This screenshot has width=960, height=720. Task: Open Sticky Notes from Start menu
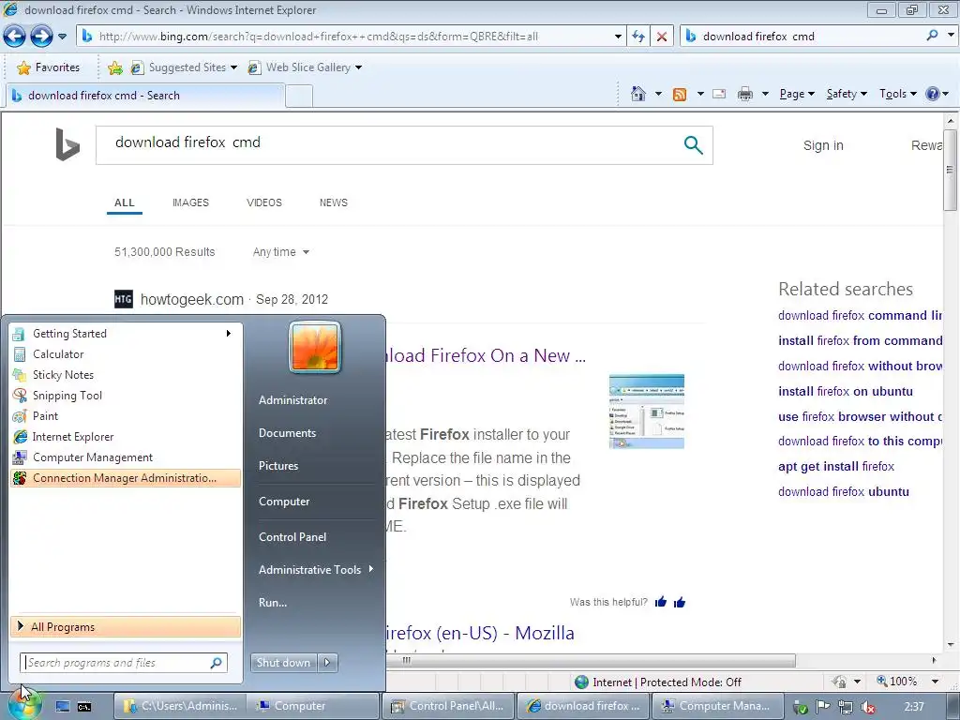[126, 375]
